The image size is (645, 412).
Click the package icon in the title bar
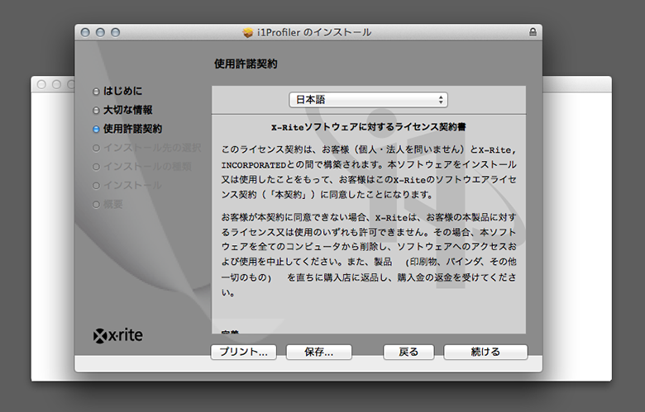(247, 32)
